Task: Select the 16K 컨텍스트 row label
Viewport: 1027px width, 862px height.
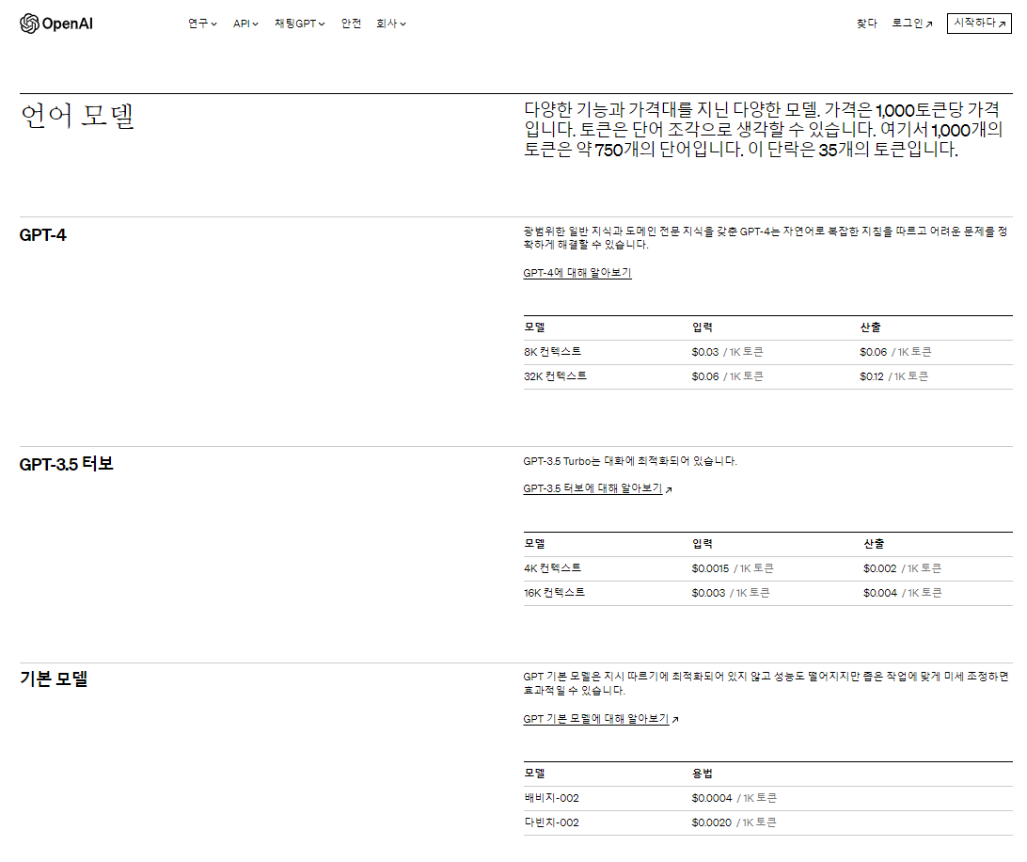Action: (x=554, y=593)
